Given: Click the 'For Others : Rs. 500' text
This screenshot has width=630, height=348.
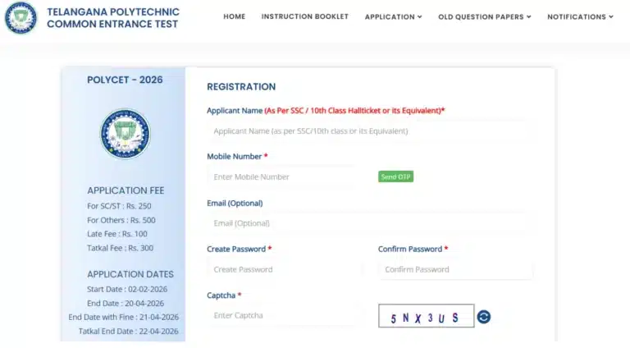Looking at the screenshot, I should click(x=121, y=220).
